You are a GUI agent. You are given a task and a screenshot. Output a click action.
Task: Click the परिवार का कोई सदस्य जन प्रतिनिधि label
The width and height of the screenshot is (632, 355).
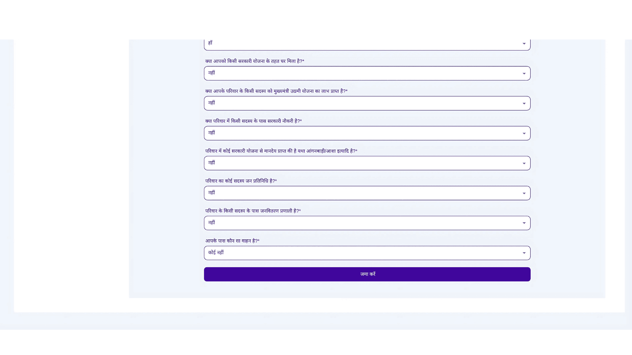click(241, 181)
